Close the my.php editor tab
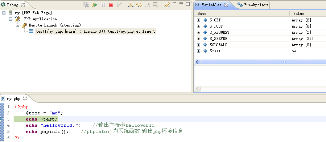Screen dimensions: 326x142 [25, 98]
